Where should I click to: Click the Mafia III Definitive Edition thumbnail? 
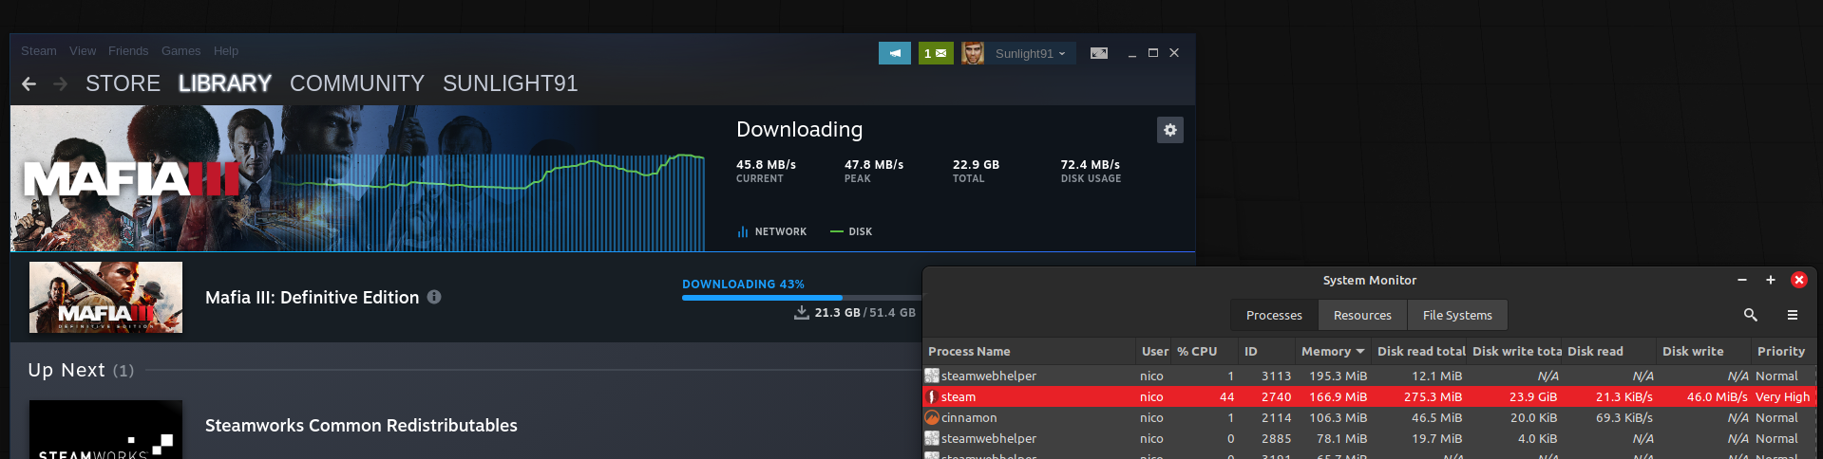105,297
